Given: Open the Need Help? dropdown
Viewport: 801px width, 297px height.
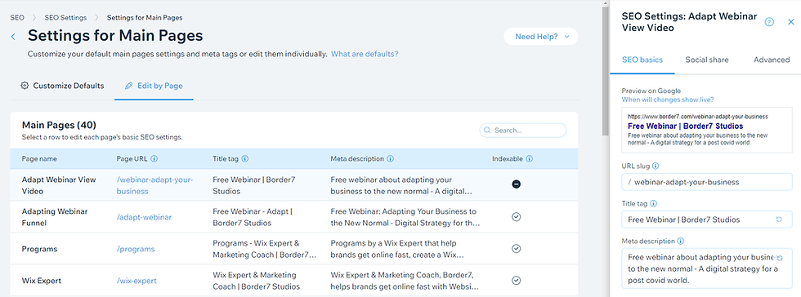Looking at the screenshot, I should [x=541, y=37].
